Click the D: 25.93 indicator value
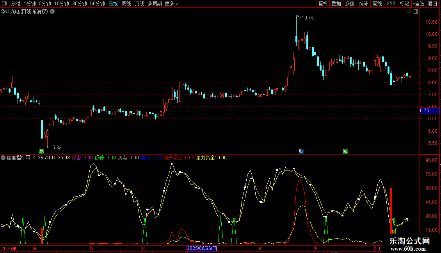Image resolution: width=441 pixels, height=253 pixels. click(61, 158)
